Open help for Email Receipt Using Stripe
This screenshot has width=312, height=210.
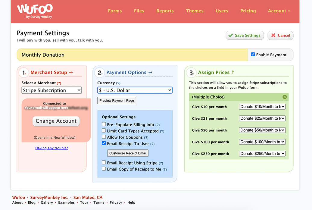tap(161, 163)
